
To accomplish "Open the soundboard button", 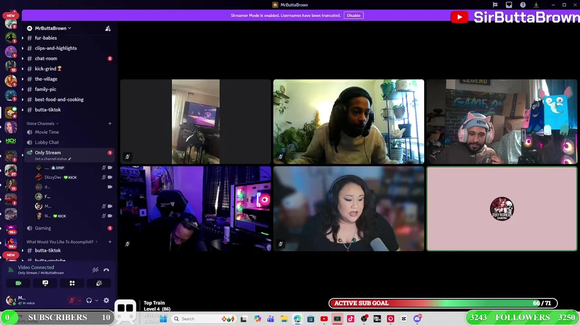I will tap(99, 283).
